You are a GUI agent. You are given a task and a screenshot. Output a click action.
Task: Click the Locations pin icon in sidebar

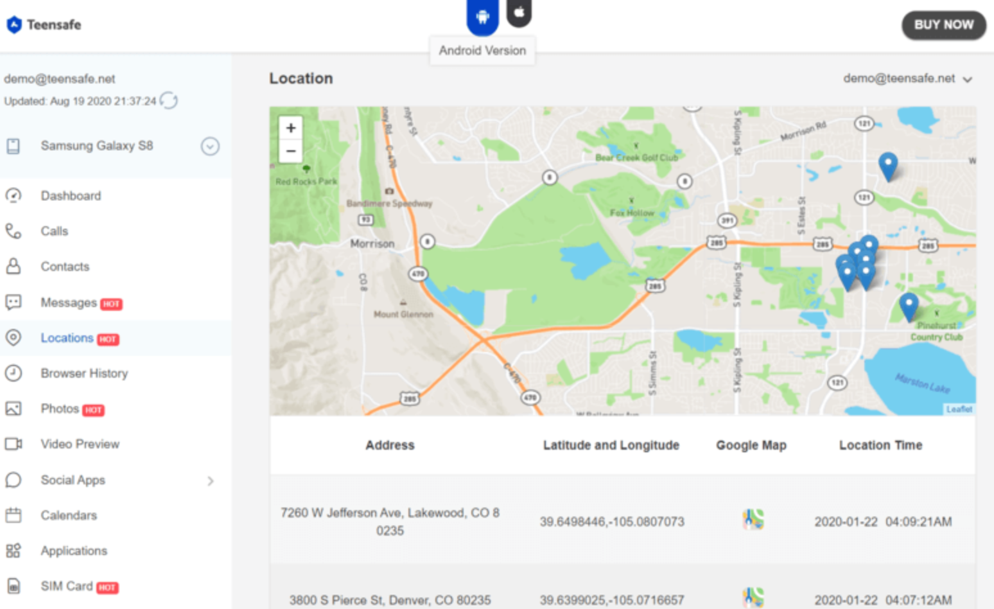click(x=13, y=337)
